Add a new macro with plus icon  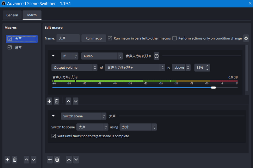tap(7, 159)
